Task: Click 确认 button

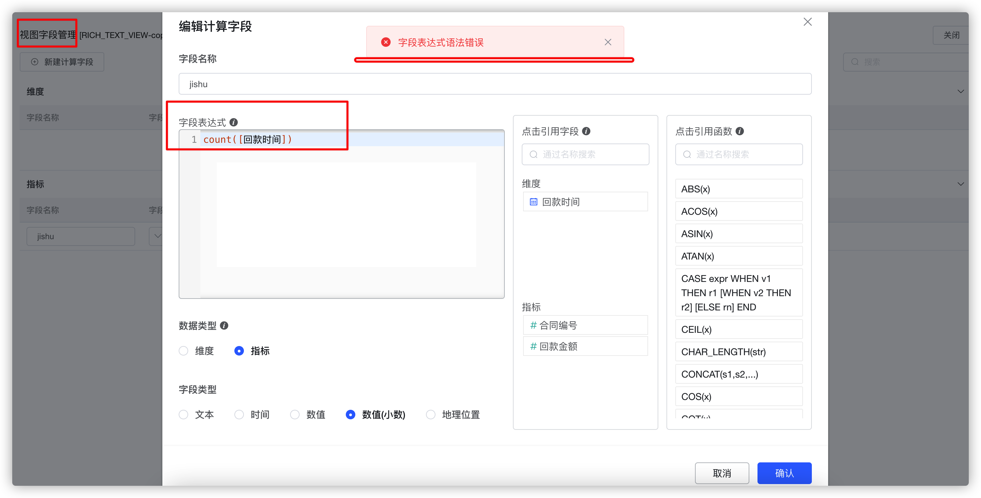Action: pyautogui.click(x=785, y=473)
